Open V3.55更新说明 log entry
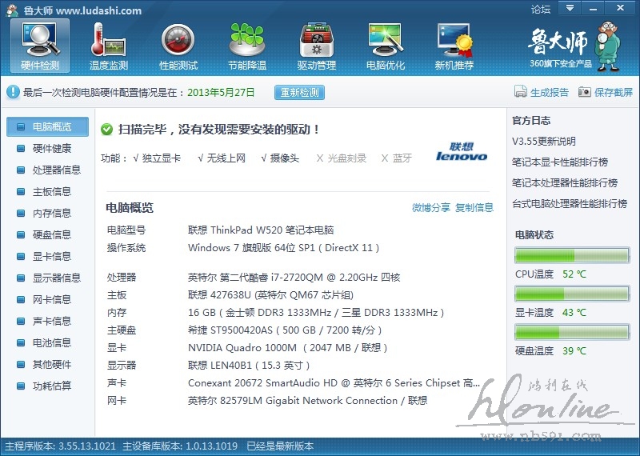 [x=544, y=142]
